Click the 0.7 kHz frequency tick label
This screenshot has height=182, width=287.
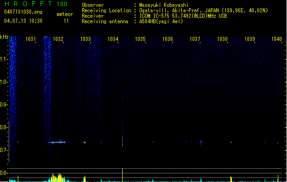(x=4, y=150)
